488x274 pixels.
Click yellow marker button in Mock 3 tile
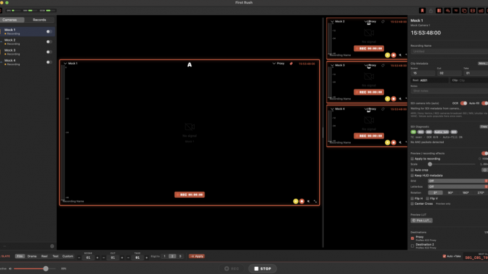point(388,99)
